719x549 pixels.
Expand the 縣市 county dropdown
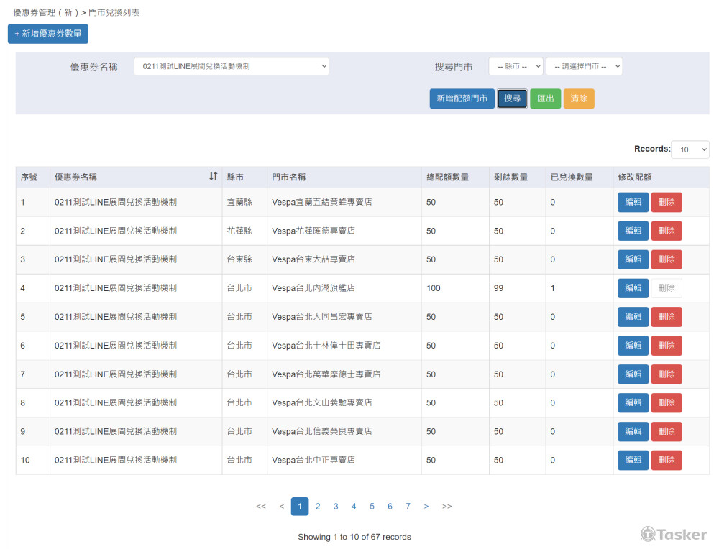tap(516, 66)
